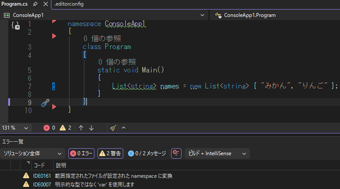This screenshot has height=189, width=340.
Task: Toggle the 0 エラー filter button
Action: point(81,153)
